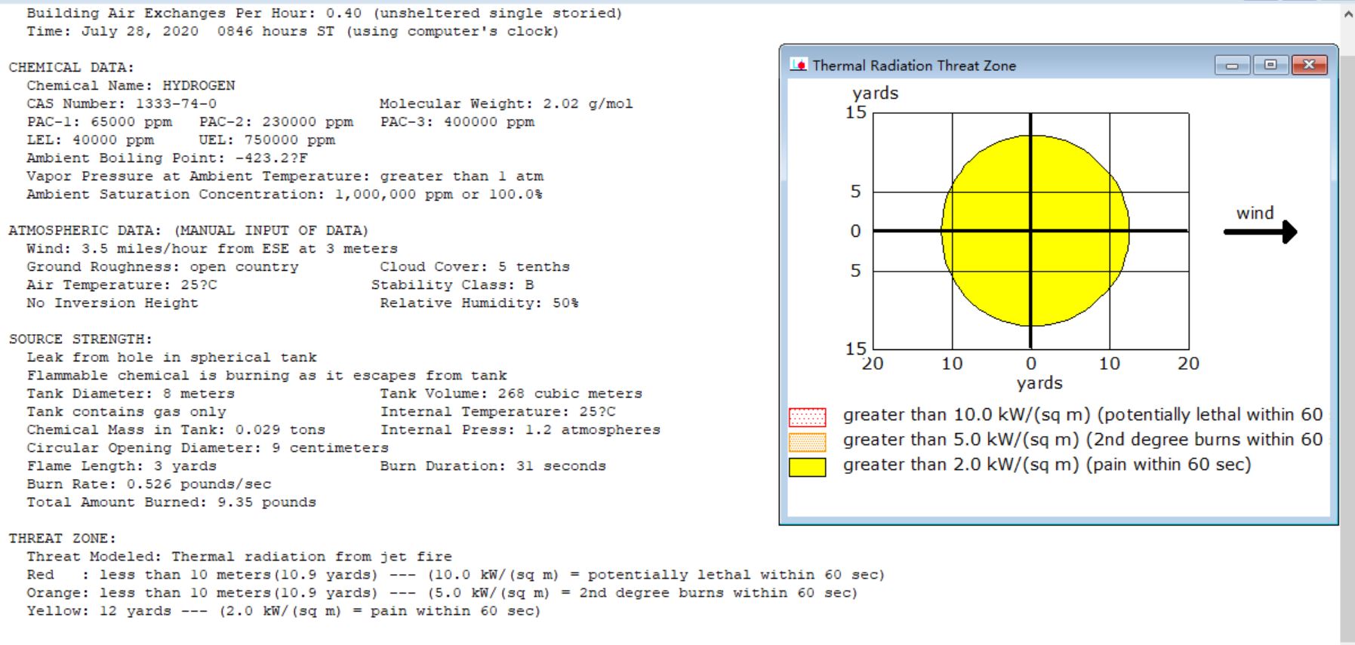Click 'Total Amount Burned: 9.35 pounds' text
Image resolution: width=1355 pixels, height=645 pixels.
point(171,502)
